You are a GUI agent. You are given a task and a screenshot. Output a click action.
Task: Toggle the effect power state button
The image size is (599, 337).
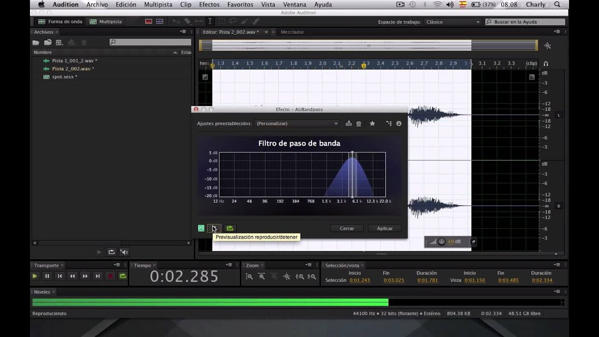coord(201,228)
